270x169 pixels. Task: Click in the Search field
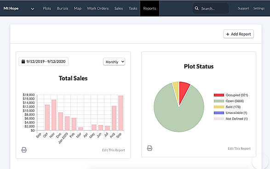coord(211,8)
